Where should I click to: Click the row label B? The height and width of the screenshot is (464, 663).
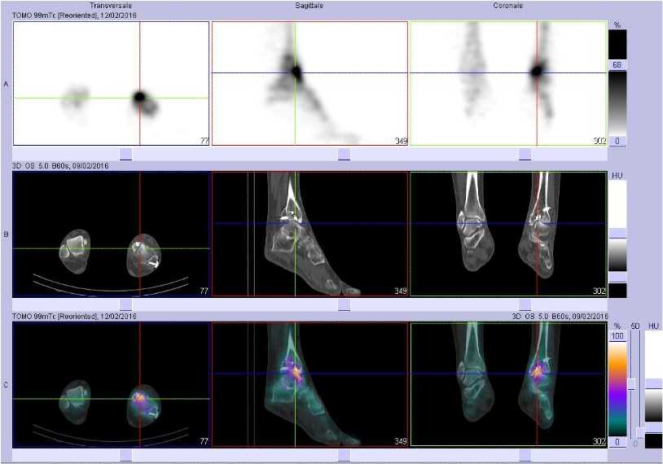tap(6, 234)
